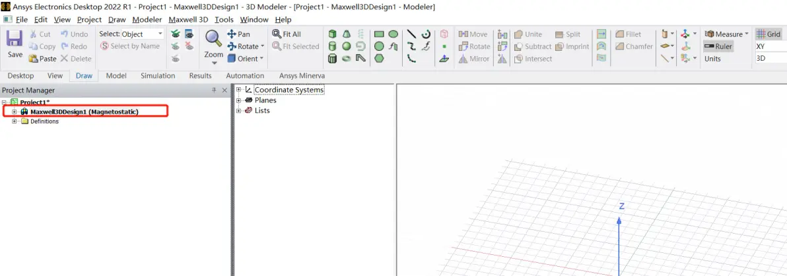Select the Project1* root item
The height and width of the screenshot is (276, 787).
point(34,102)
